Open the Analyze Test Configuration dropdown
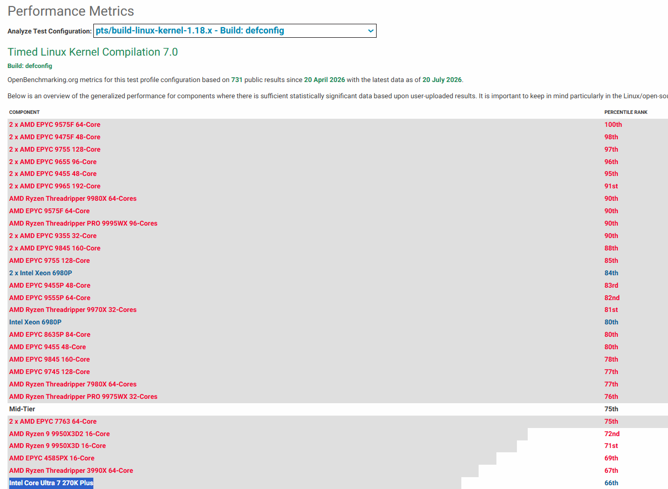This screenshot has height=489, width=668. (235, 31)
